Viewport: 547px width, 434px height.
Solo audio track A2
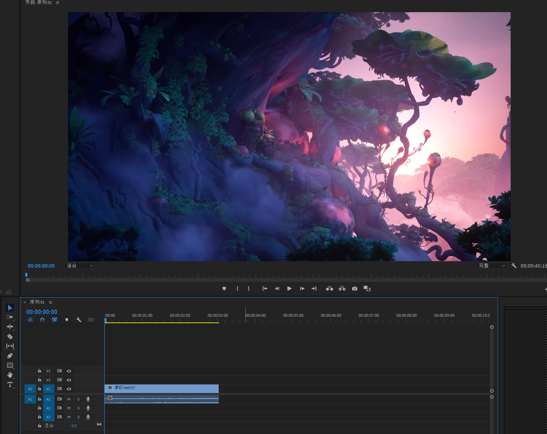pos(79,408)
